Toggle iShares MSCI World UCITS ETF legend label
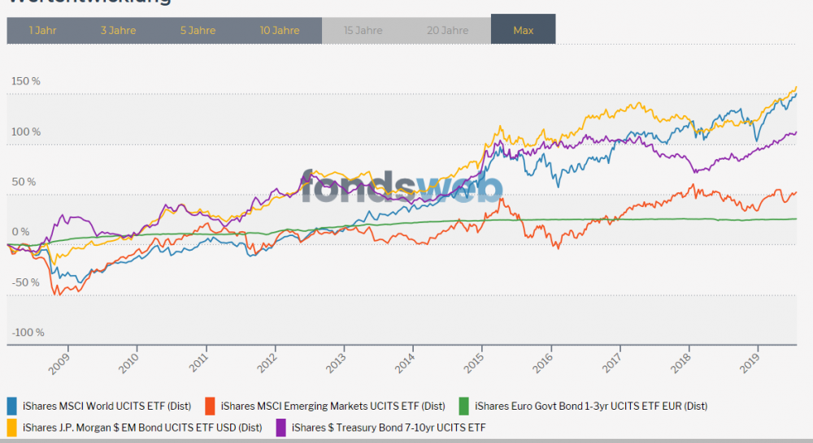 tap(107, 406)
